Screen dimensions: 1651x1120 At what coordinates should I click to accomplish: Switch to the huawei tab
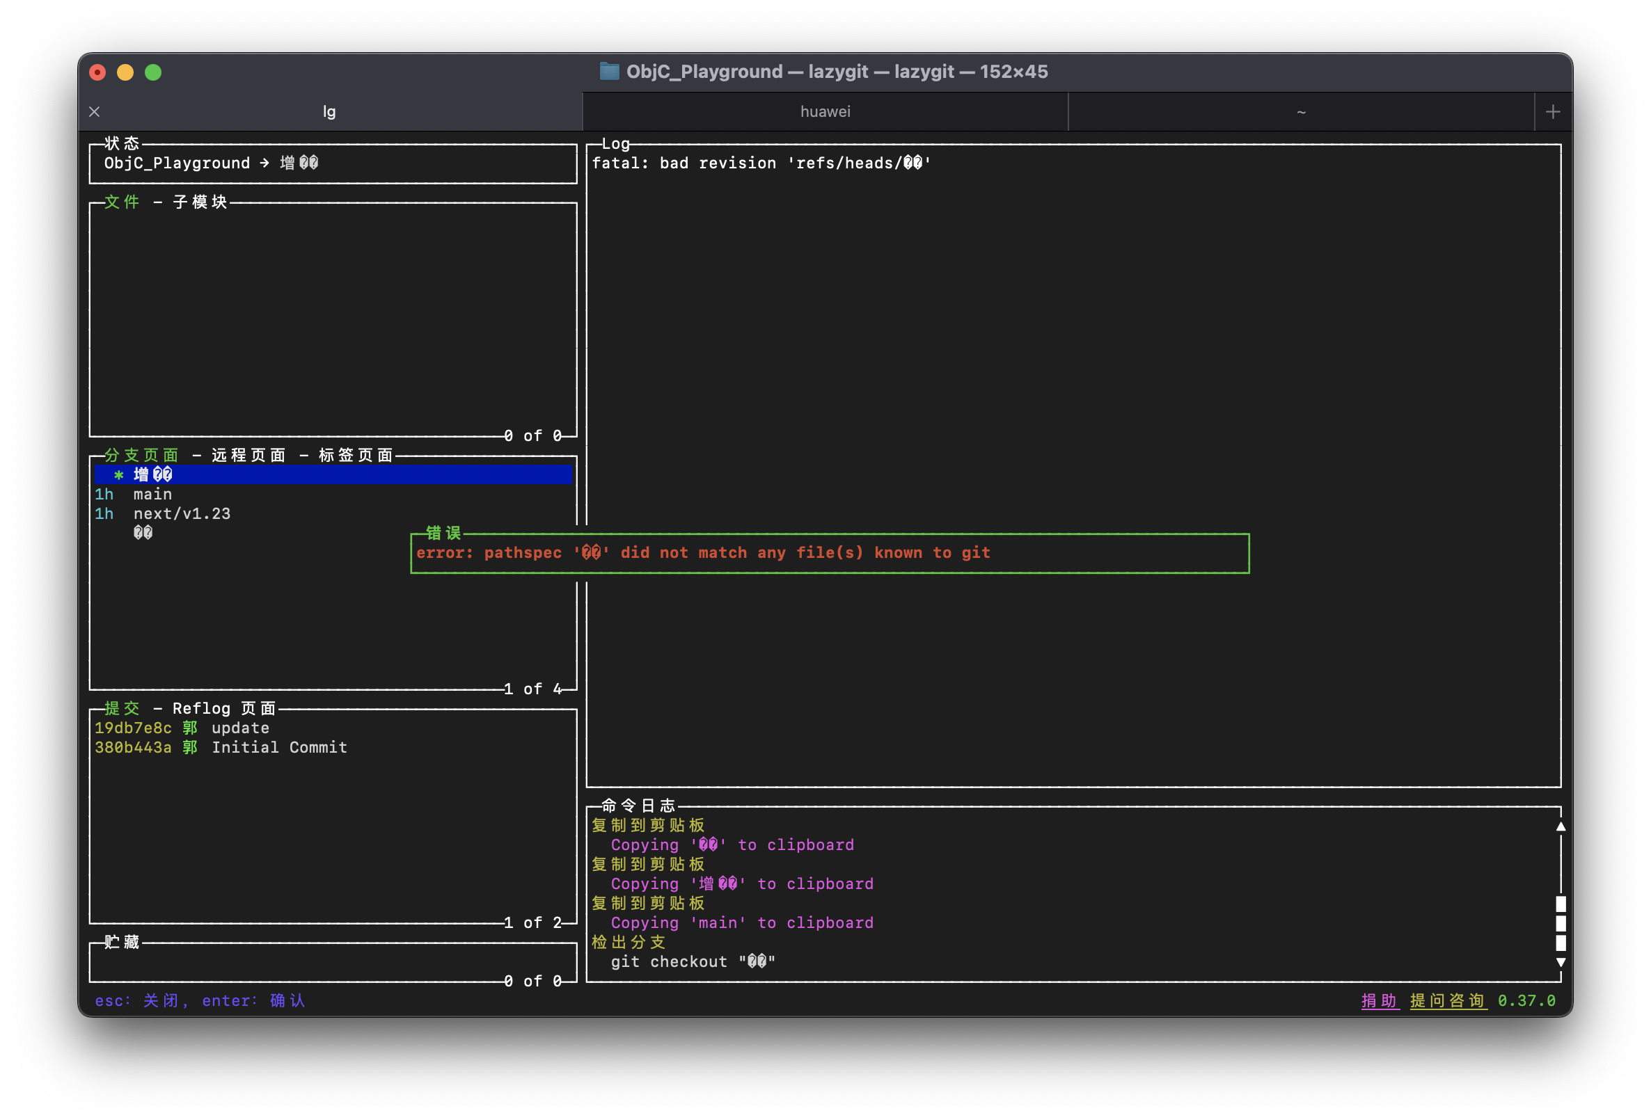[x=825, y=111]
